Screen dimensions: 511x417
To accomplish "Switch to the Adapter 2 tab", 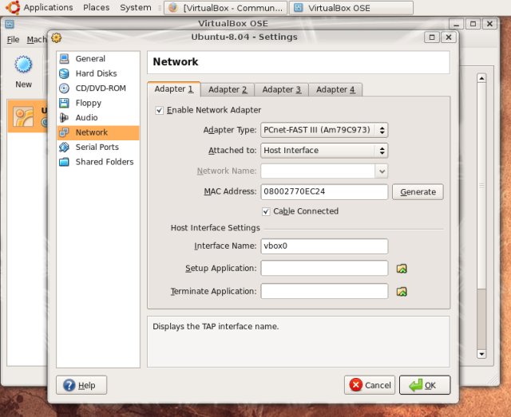I will coord(228,90).
